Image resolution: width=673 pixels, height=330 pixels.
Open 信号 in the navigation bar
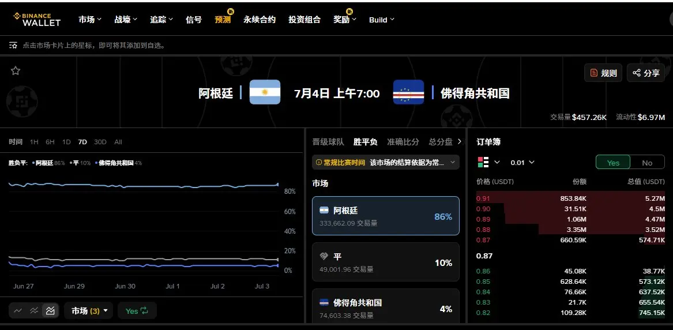point(194,19)
